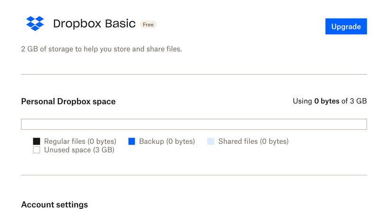Click the empty storage usage bar
Image resolution: width=379 pixels, height=209 pixels.
point(194,124)
